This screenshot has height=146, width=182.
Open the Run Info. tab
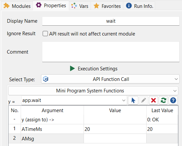click(139, 6)
